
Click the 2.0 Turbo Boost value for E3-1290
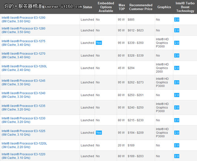[x=177, y=20]
